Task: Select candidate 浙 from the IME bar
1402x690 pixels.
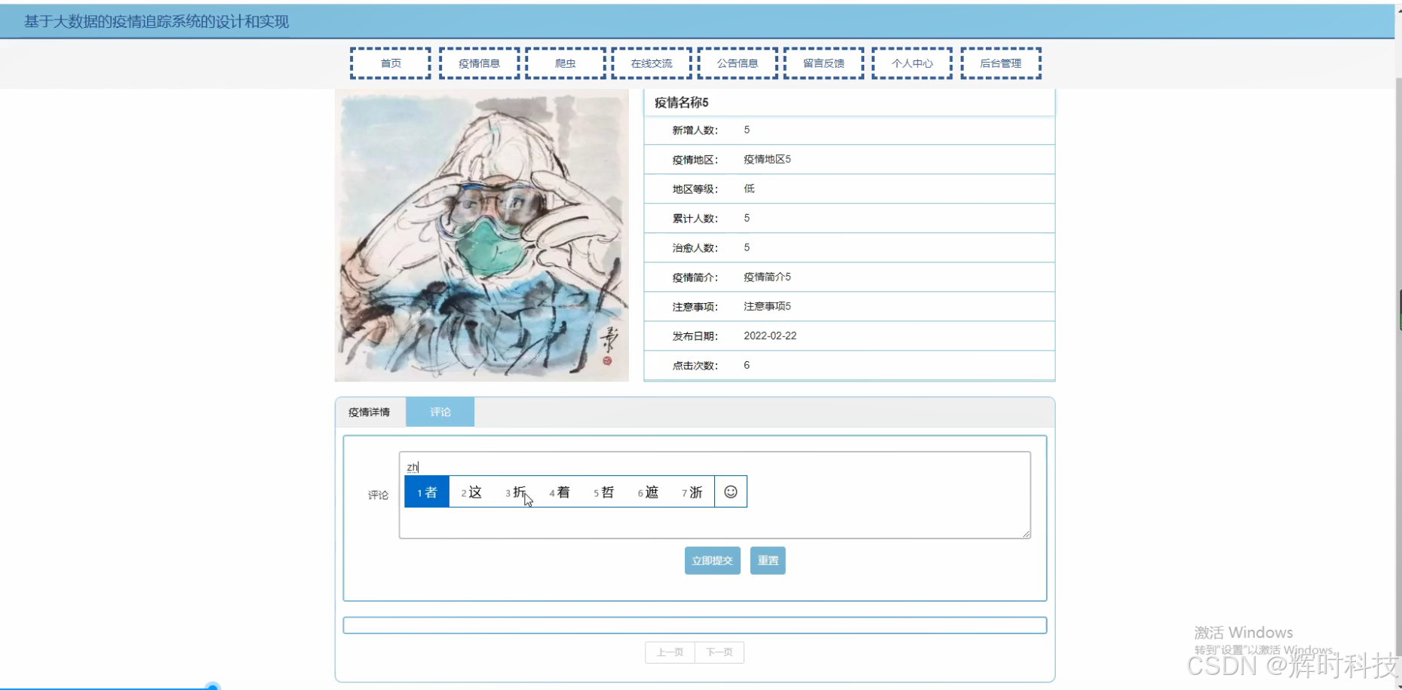Action: tap(692, 491)
